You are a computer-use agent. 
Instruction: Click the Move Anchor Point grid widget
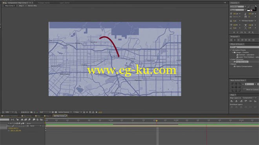236,87
